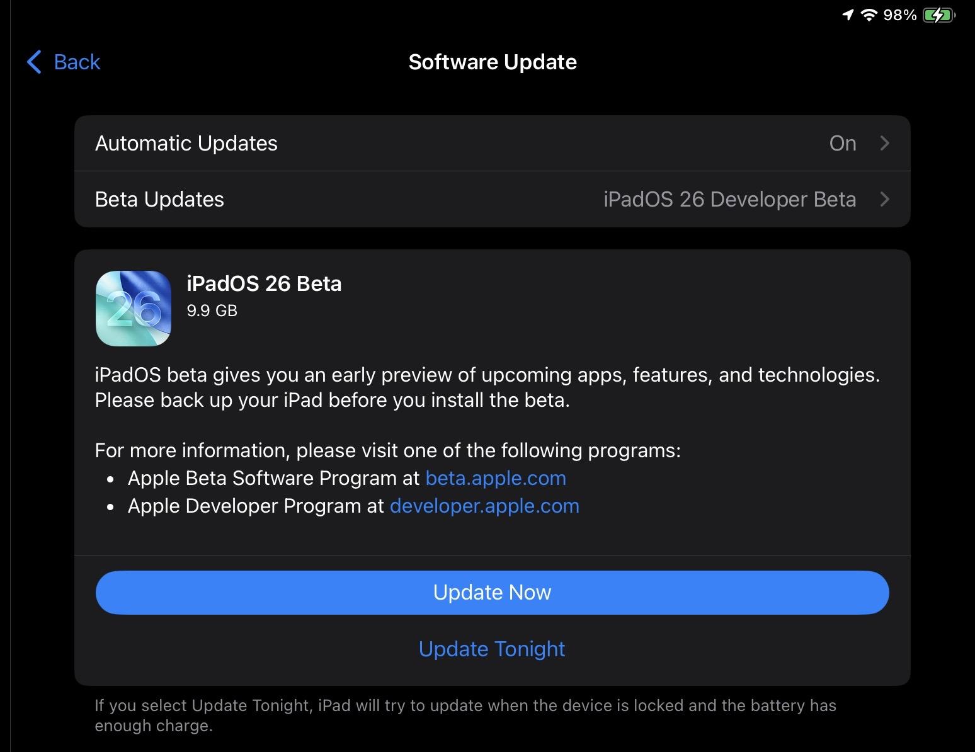Open the developer.apple.com link
The width and height of the screenshot is (975, 752).
coord(484,506)
